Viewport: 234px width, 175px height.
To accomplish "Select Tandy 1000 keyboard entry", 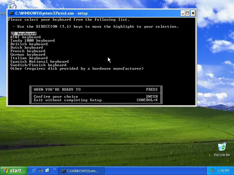I will (x=32, y=41).
